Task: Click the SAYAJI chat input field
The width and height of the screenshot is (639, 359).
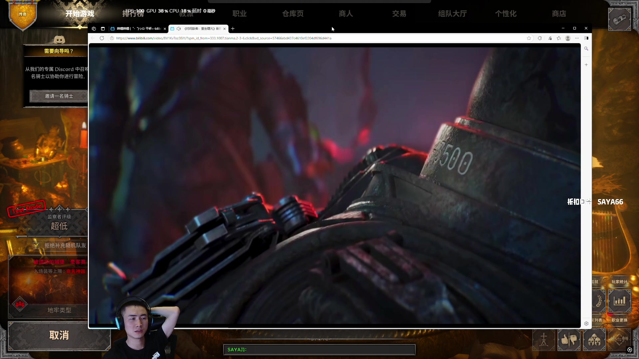Action: pos(319,350)
